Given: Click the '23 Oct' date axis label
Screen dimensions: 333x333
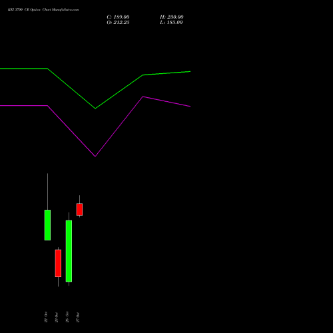Looking at the screenshot, I should click(57, 317).
